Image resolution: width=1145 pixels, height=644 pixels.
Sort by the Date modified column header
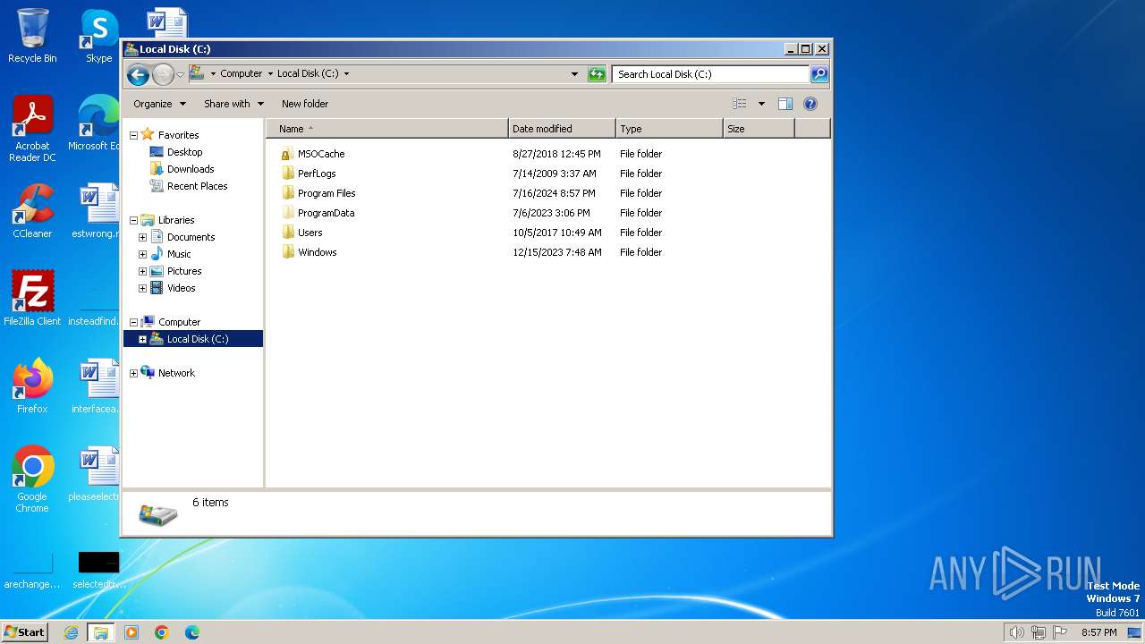click(562, 129)
